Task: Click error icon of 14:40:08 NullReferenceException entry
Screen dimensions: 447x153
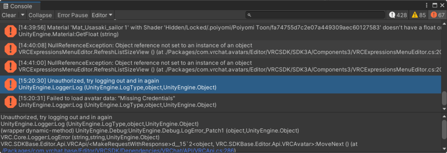Action: (10, 49)
